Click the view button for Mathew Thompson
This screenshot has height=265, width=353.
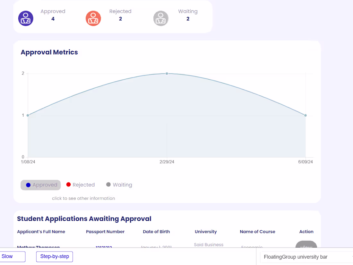306,247
